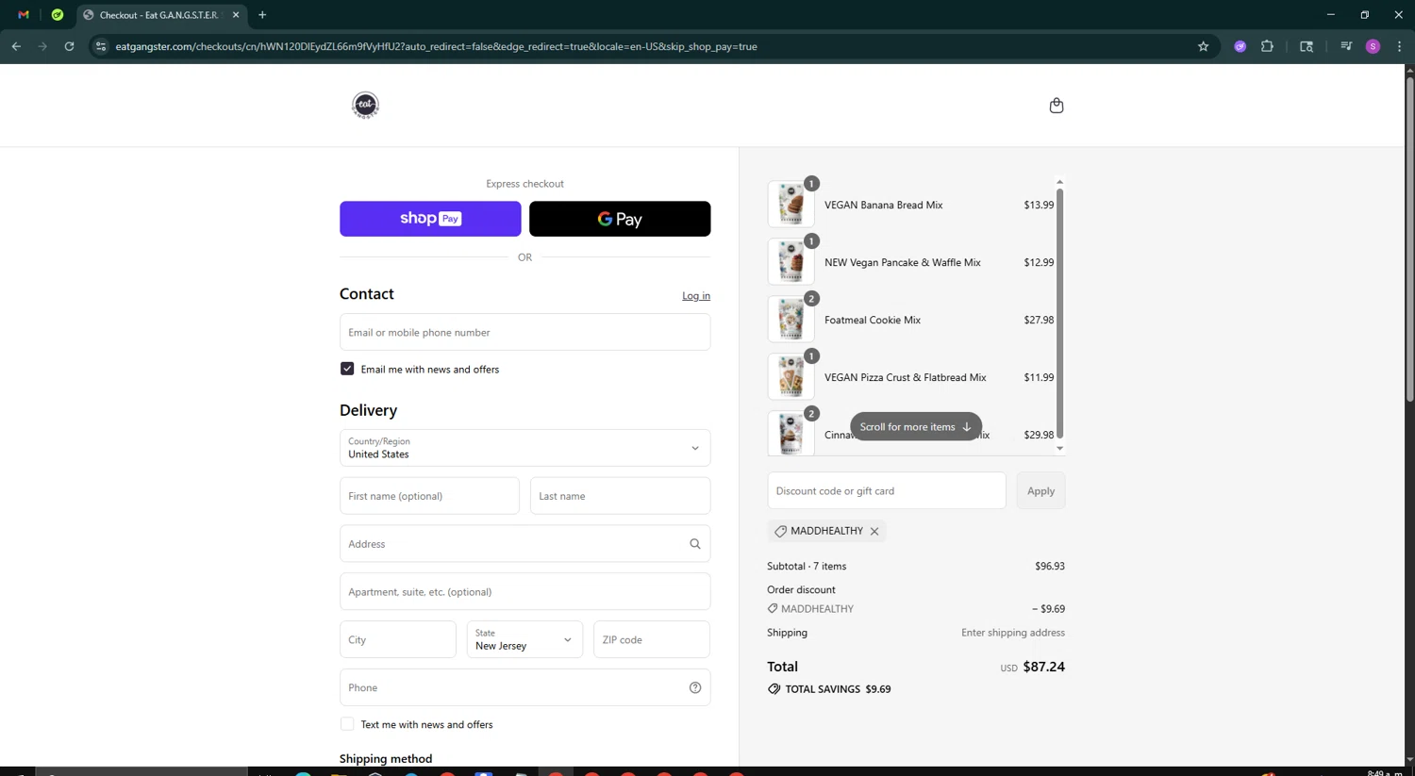Click the VEGAN Banana Bread Mix item name
The width and height of the screenshot is (1415, 776).
[x=883, y=205]
